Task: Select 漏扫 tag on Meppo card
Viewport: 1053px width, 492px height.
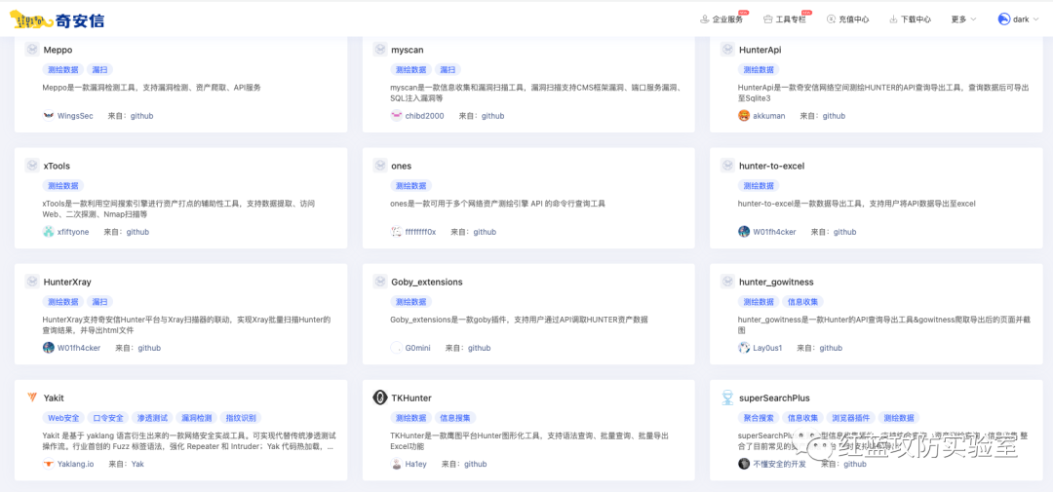Action: (x=99, y=69)
